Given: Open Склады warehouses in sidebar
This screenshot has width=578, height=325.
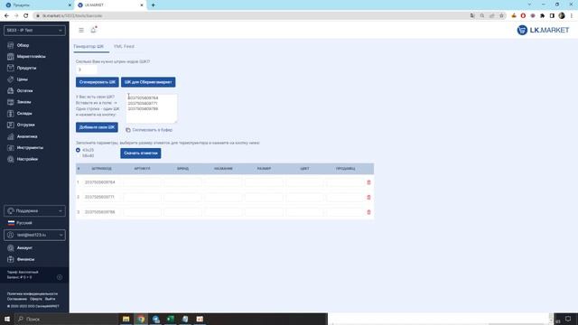Looking at the screenshot, I should [24, 114].
